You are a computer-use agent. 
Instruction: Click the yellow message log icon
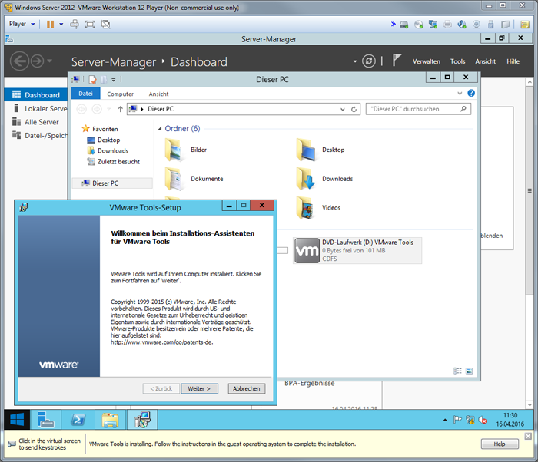[x=525, y=25]
